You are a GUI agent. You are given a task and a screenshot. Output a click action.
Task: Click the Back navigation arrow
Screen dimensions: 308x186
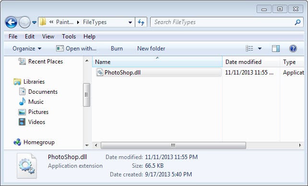point(11,22)
